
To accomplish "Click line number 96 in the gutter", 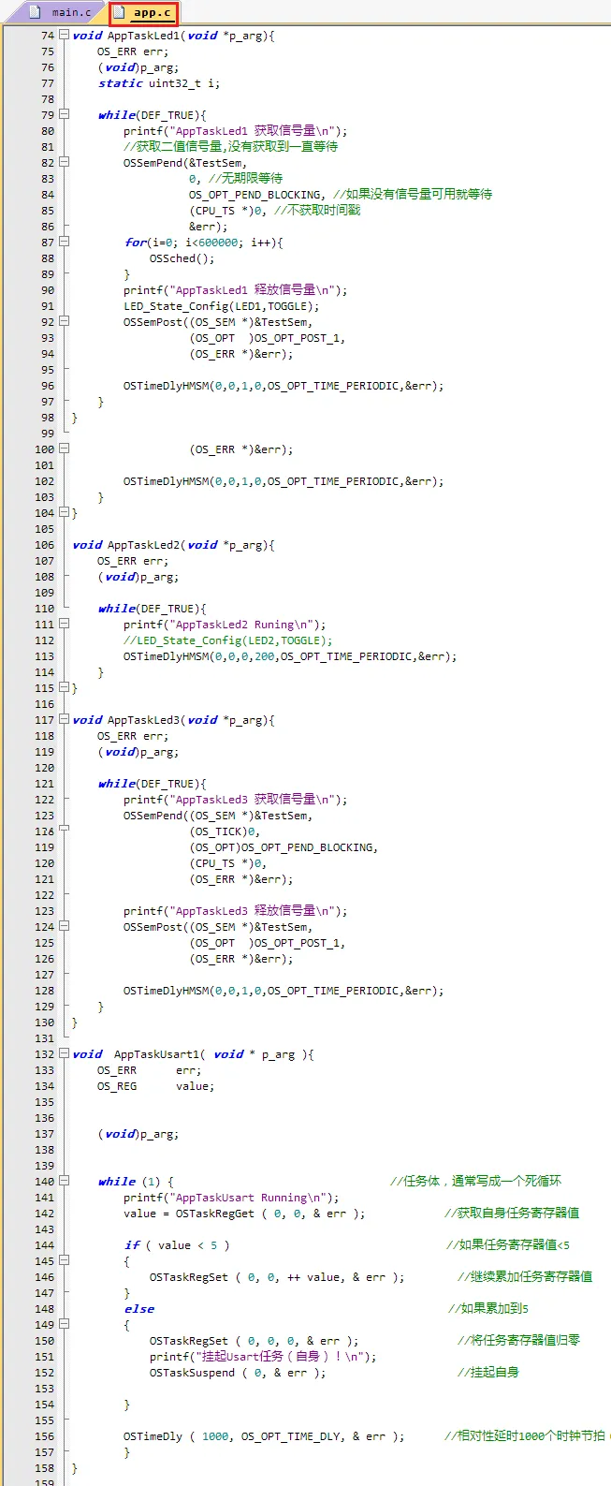I will pos(48,386).
